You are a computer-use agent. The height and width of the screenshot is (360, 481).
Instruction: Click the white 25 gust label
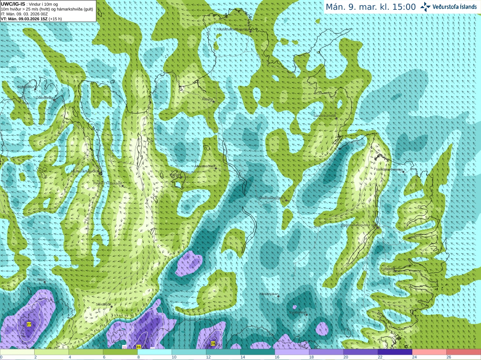(125, 347)
